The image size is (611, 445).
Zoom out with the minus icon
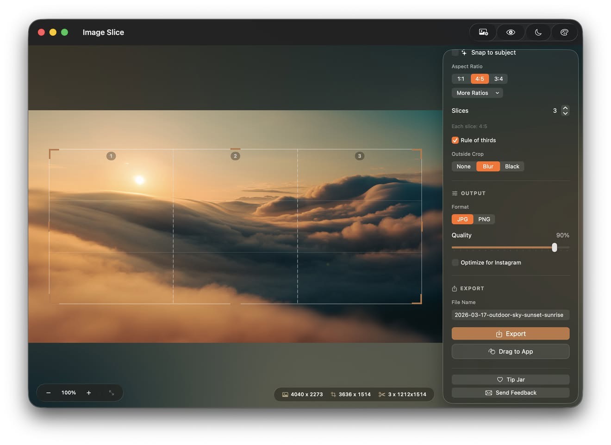point(48,393)
